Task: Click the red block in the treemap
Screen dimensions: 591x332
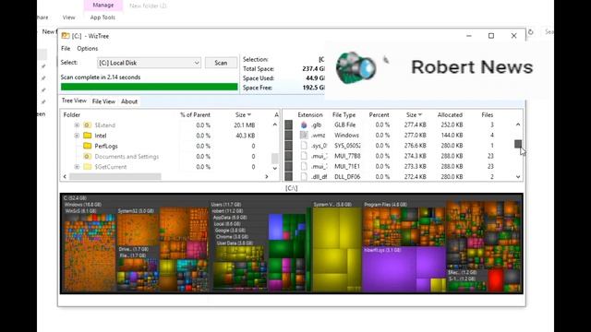Action: [x=495, y=279]
